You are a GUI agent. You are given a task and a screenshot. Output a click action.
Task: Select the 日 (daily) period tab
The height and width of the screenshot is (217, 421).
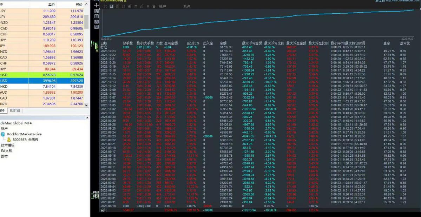(111, 6)
